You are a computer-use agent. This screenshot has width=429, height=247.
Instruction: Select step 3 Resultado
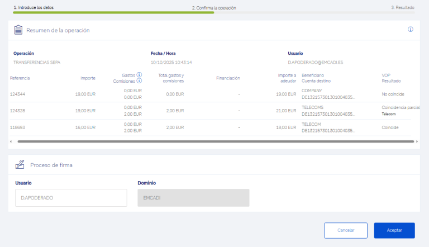402,8
